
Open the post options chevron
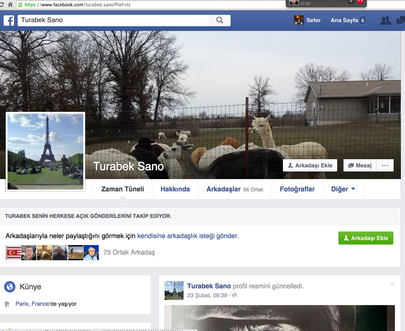point(392,284)
